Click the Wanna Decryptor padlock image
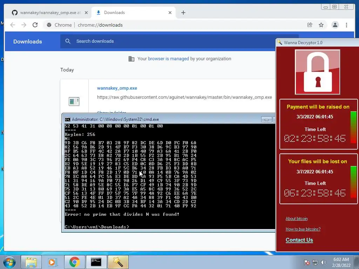 coord(318,72)
